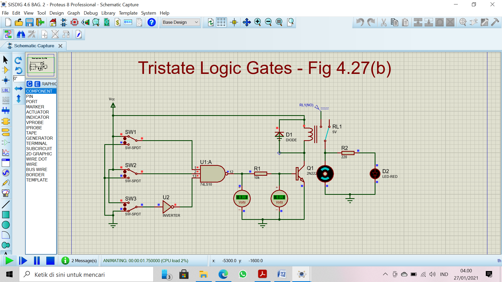502x282 pixels.
Task: Activate the Junction Dot mode tool
Action: tap(6, 80)
